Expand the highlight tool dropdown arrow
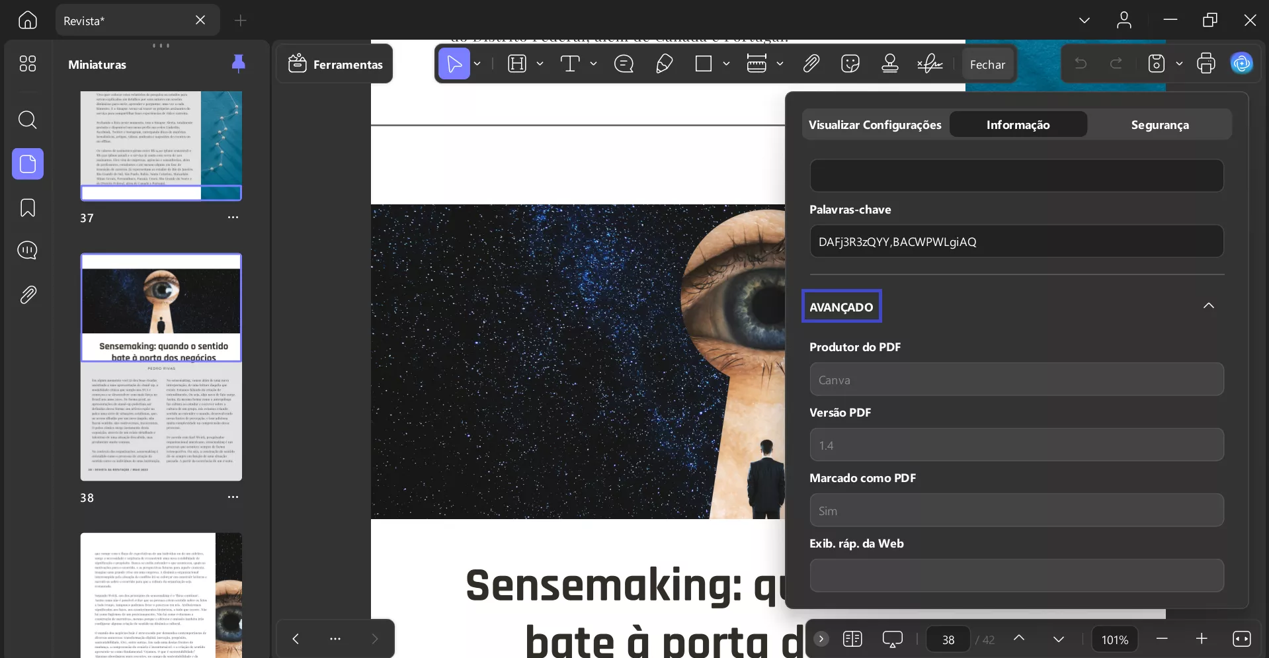The width and height of the screenshot is (1269, 658). click(540, 63)
